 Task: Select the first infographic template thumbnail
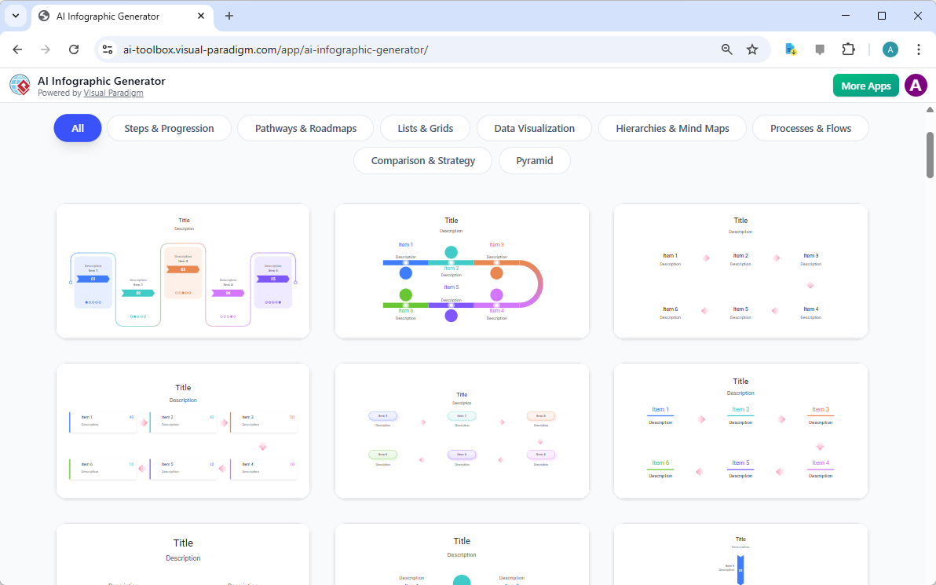click(x=182, y=271)
